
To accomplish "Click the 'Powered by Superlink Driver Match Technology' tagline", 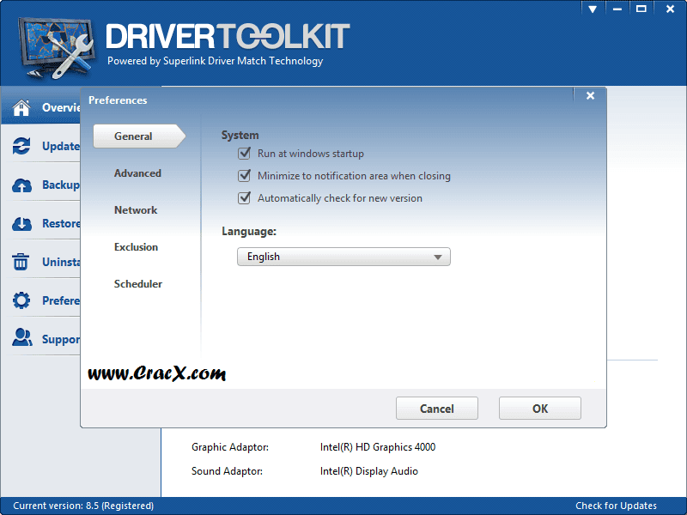I will 216,61.
